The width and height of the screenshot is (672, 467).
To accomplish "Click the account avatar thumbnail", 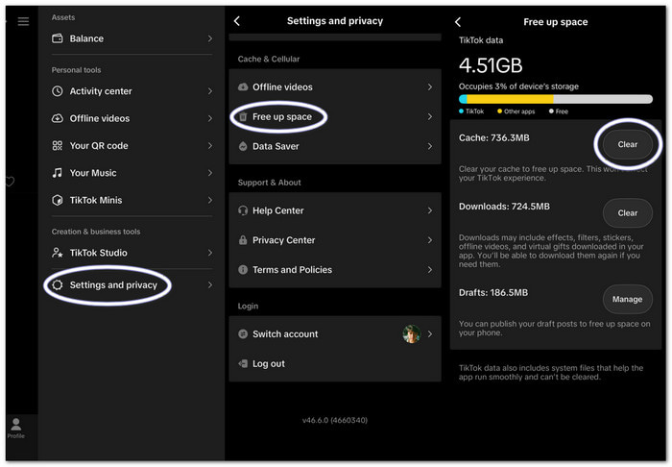I will pos(412,334).
